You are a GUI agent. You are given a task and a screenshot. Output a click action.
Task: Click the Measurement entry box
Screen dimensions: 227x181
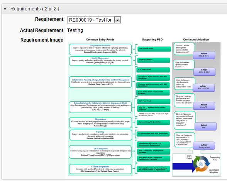(x=100, y=122)
